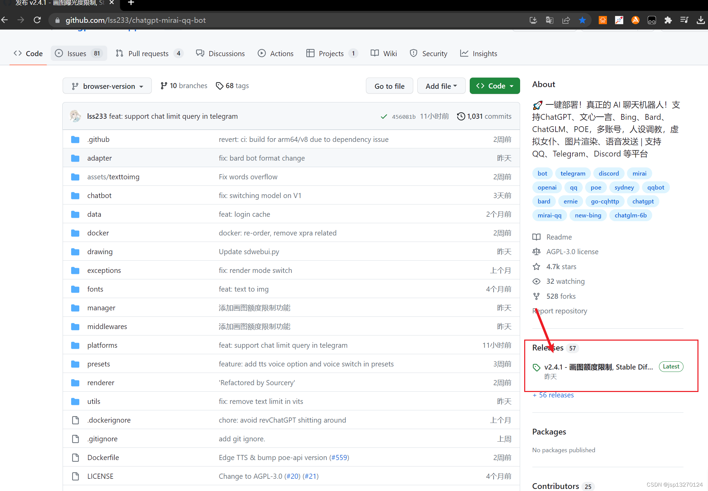
Task: Open the Actions tab
Action: coord(276,53)
